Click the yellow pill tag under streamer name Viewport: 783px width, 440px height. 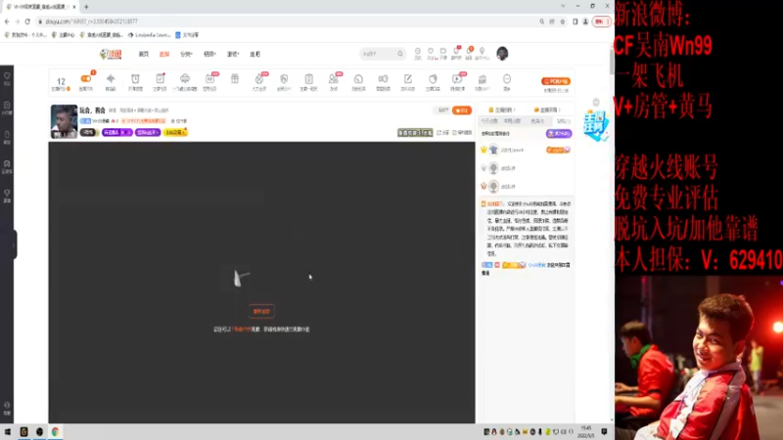(175, 132)
